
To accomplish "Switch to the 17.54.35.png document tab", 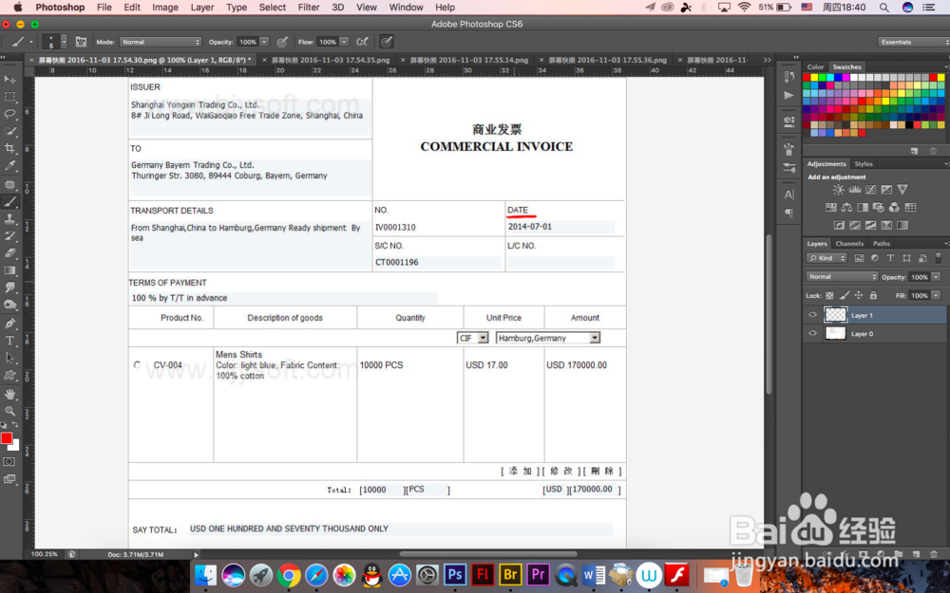I will point(331,60).
